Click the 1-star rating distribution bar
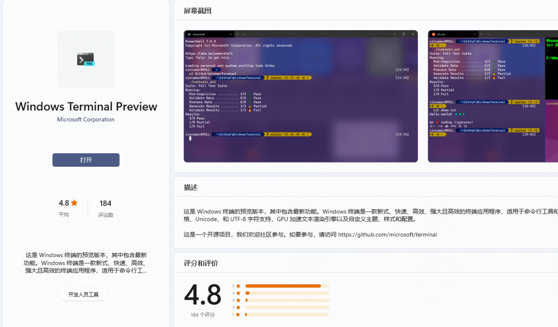This screenshot has width=558, height=327. click(287, 314)
